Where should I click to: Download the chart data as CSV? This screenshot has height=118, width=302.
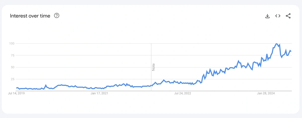click(x=268, y=16)
